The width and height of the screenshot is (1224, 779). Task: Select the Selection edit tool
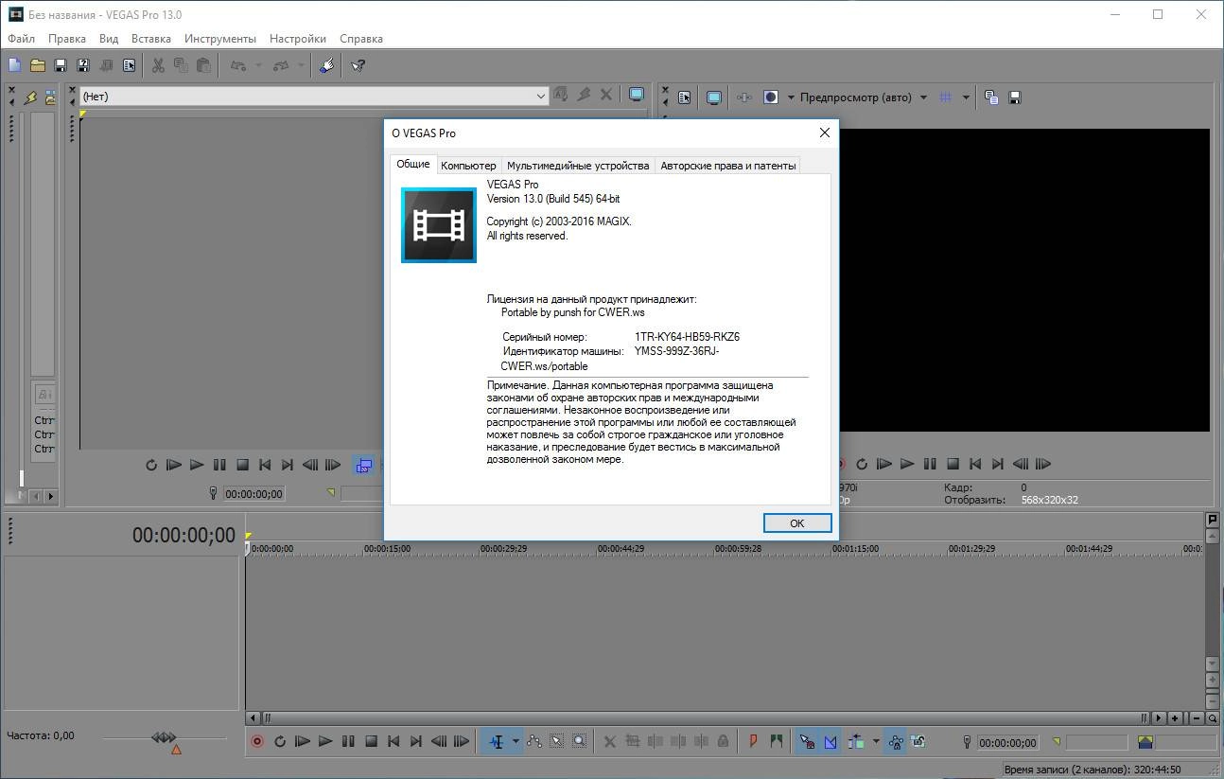pos(557,742)
